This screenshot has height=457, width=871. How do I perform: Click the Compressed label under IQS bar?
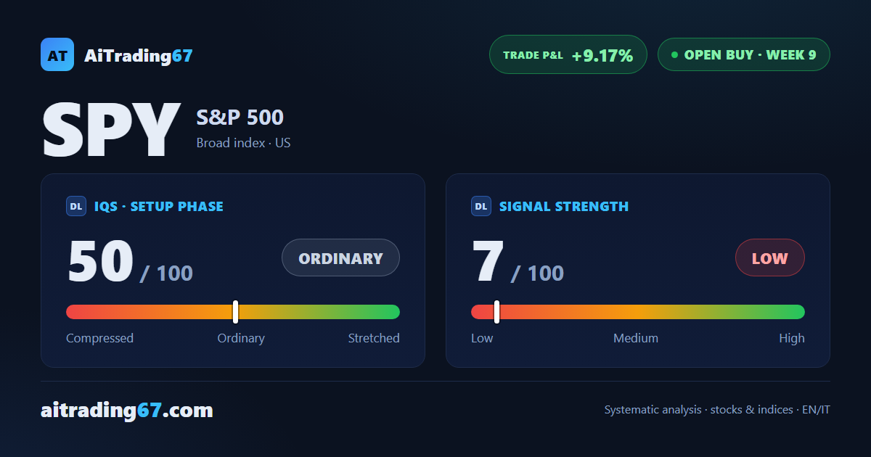[x=100, y=338]
